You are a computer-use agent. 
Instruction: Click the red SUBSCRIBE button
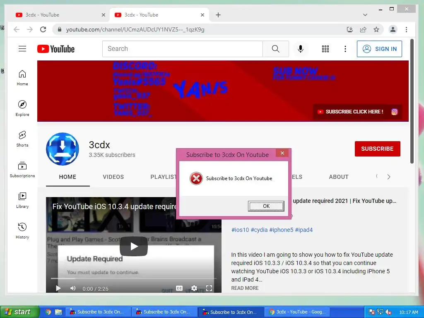pos(377,149)
